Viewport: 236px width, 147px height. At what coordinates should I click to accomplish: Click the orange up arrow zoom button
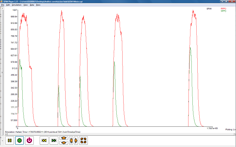click(64, 138)
